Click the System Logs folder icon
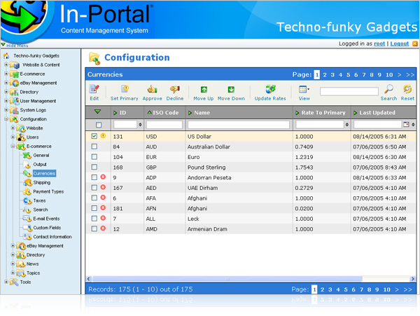The width and height of the screenshot is (420, 316). click(14, 110)
